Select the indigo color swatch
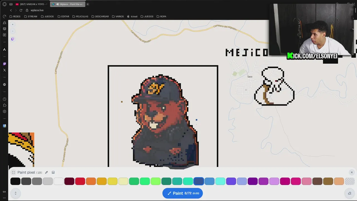The height and width of the screenshot is (201, 357). tap(231, 181)
